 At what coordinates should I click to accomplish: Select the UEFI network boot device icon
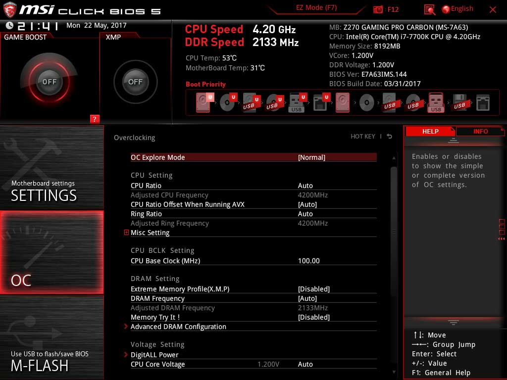click(x=321, y=103)
